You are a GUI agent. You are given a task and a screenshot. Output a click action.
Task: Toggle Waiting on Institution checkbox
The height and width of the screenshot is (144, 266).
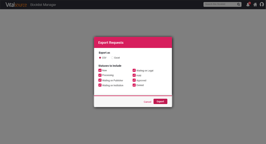(100, 85)
